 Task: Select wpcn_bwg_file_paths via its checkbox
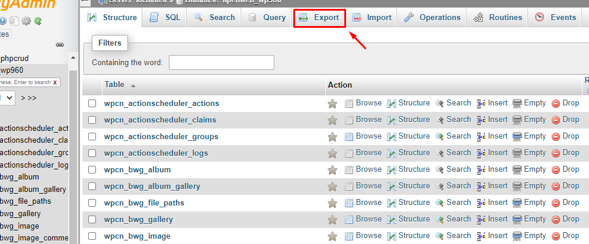coord(92,203)
